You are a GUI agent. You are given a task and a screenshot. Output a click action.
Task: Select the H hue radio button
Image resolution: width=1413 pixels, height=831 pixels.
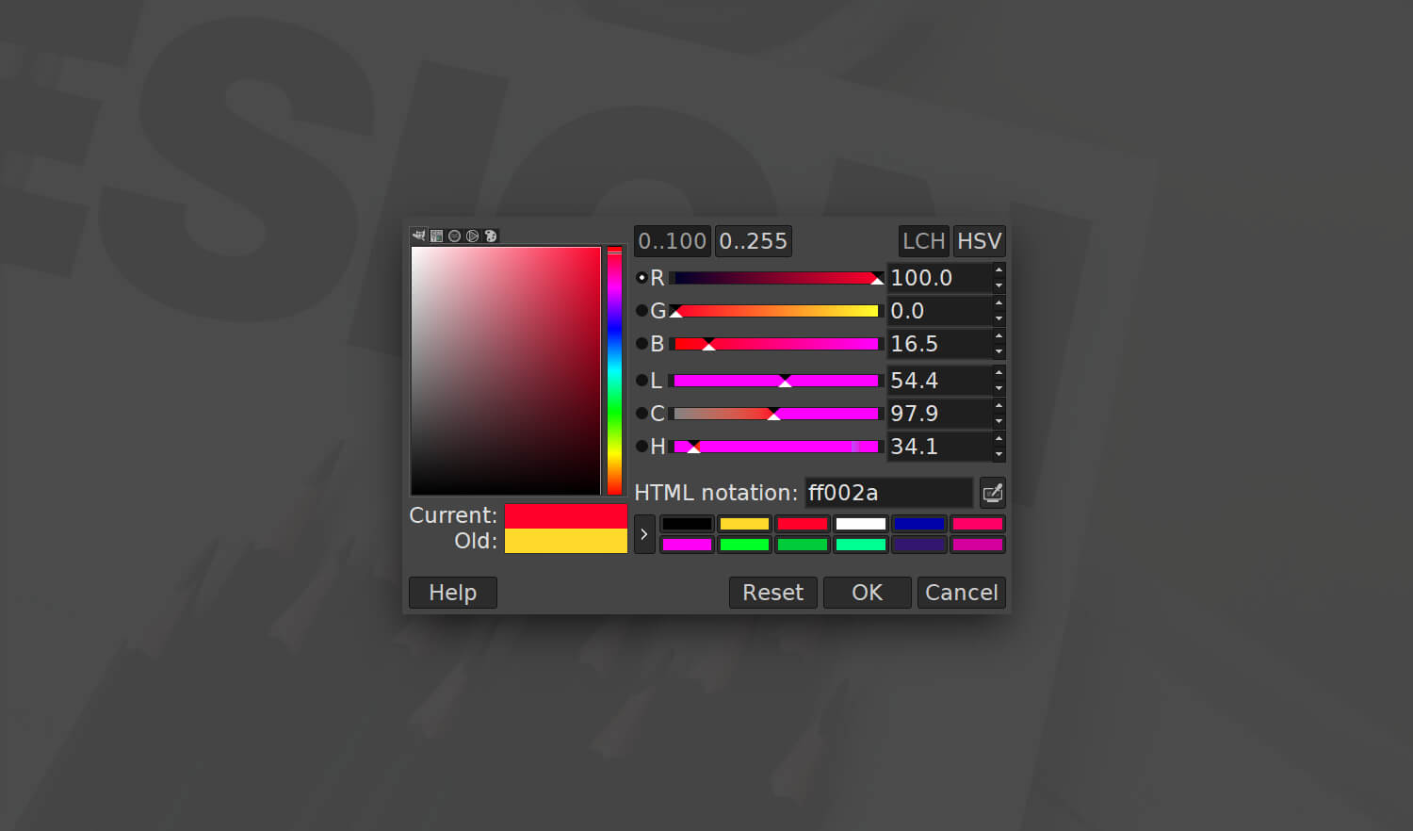[642, 447]
